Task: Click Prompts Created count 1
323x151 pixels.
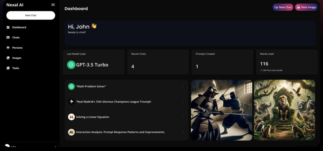Action: point(197,67)
